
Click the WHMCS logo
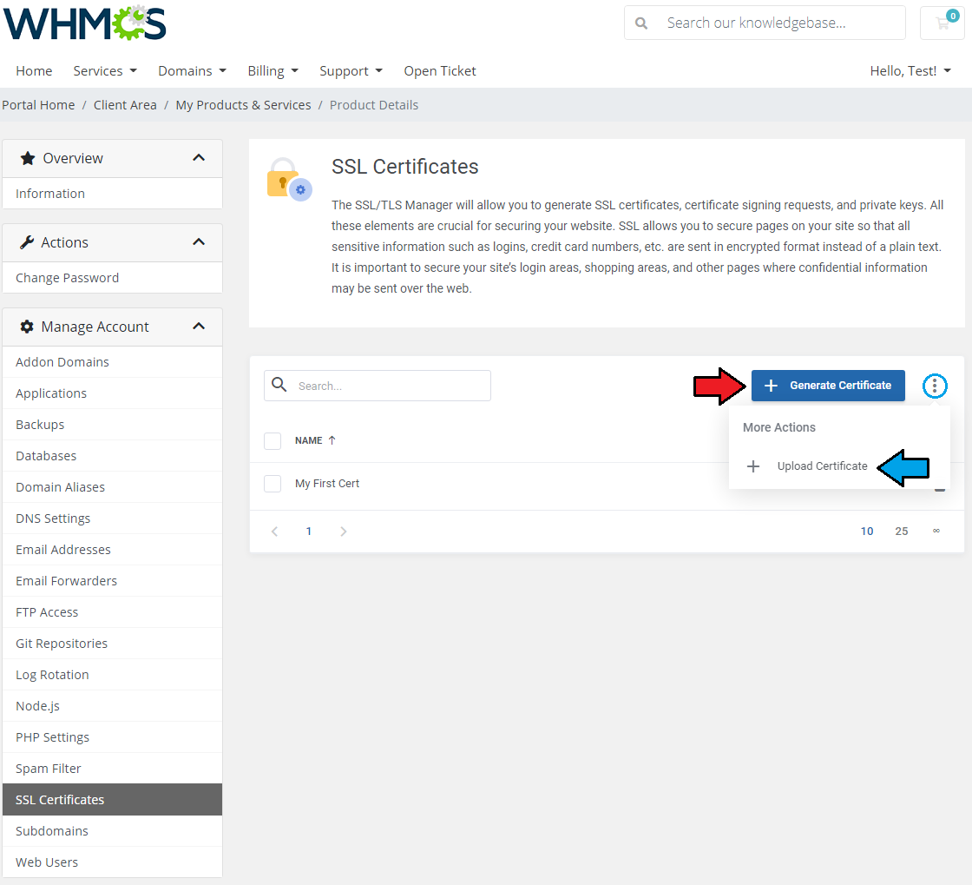85,23
